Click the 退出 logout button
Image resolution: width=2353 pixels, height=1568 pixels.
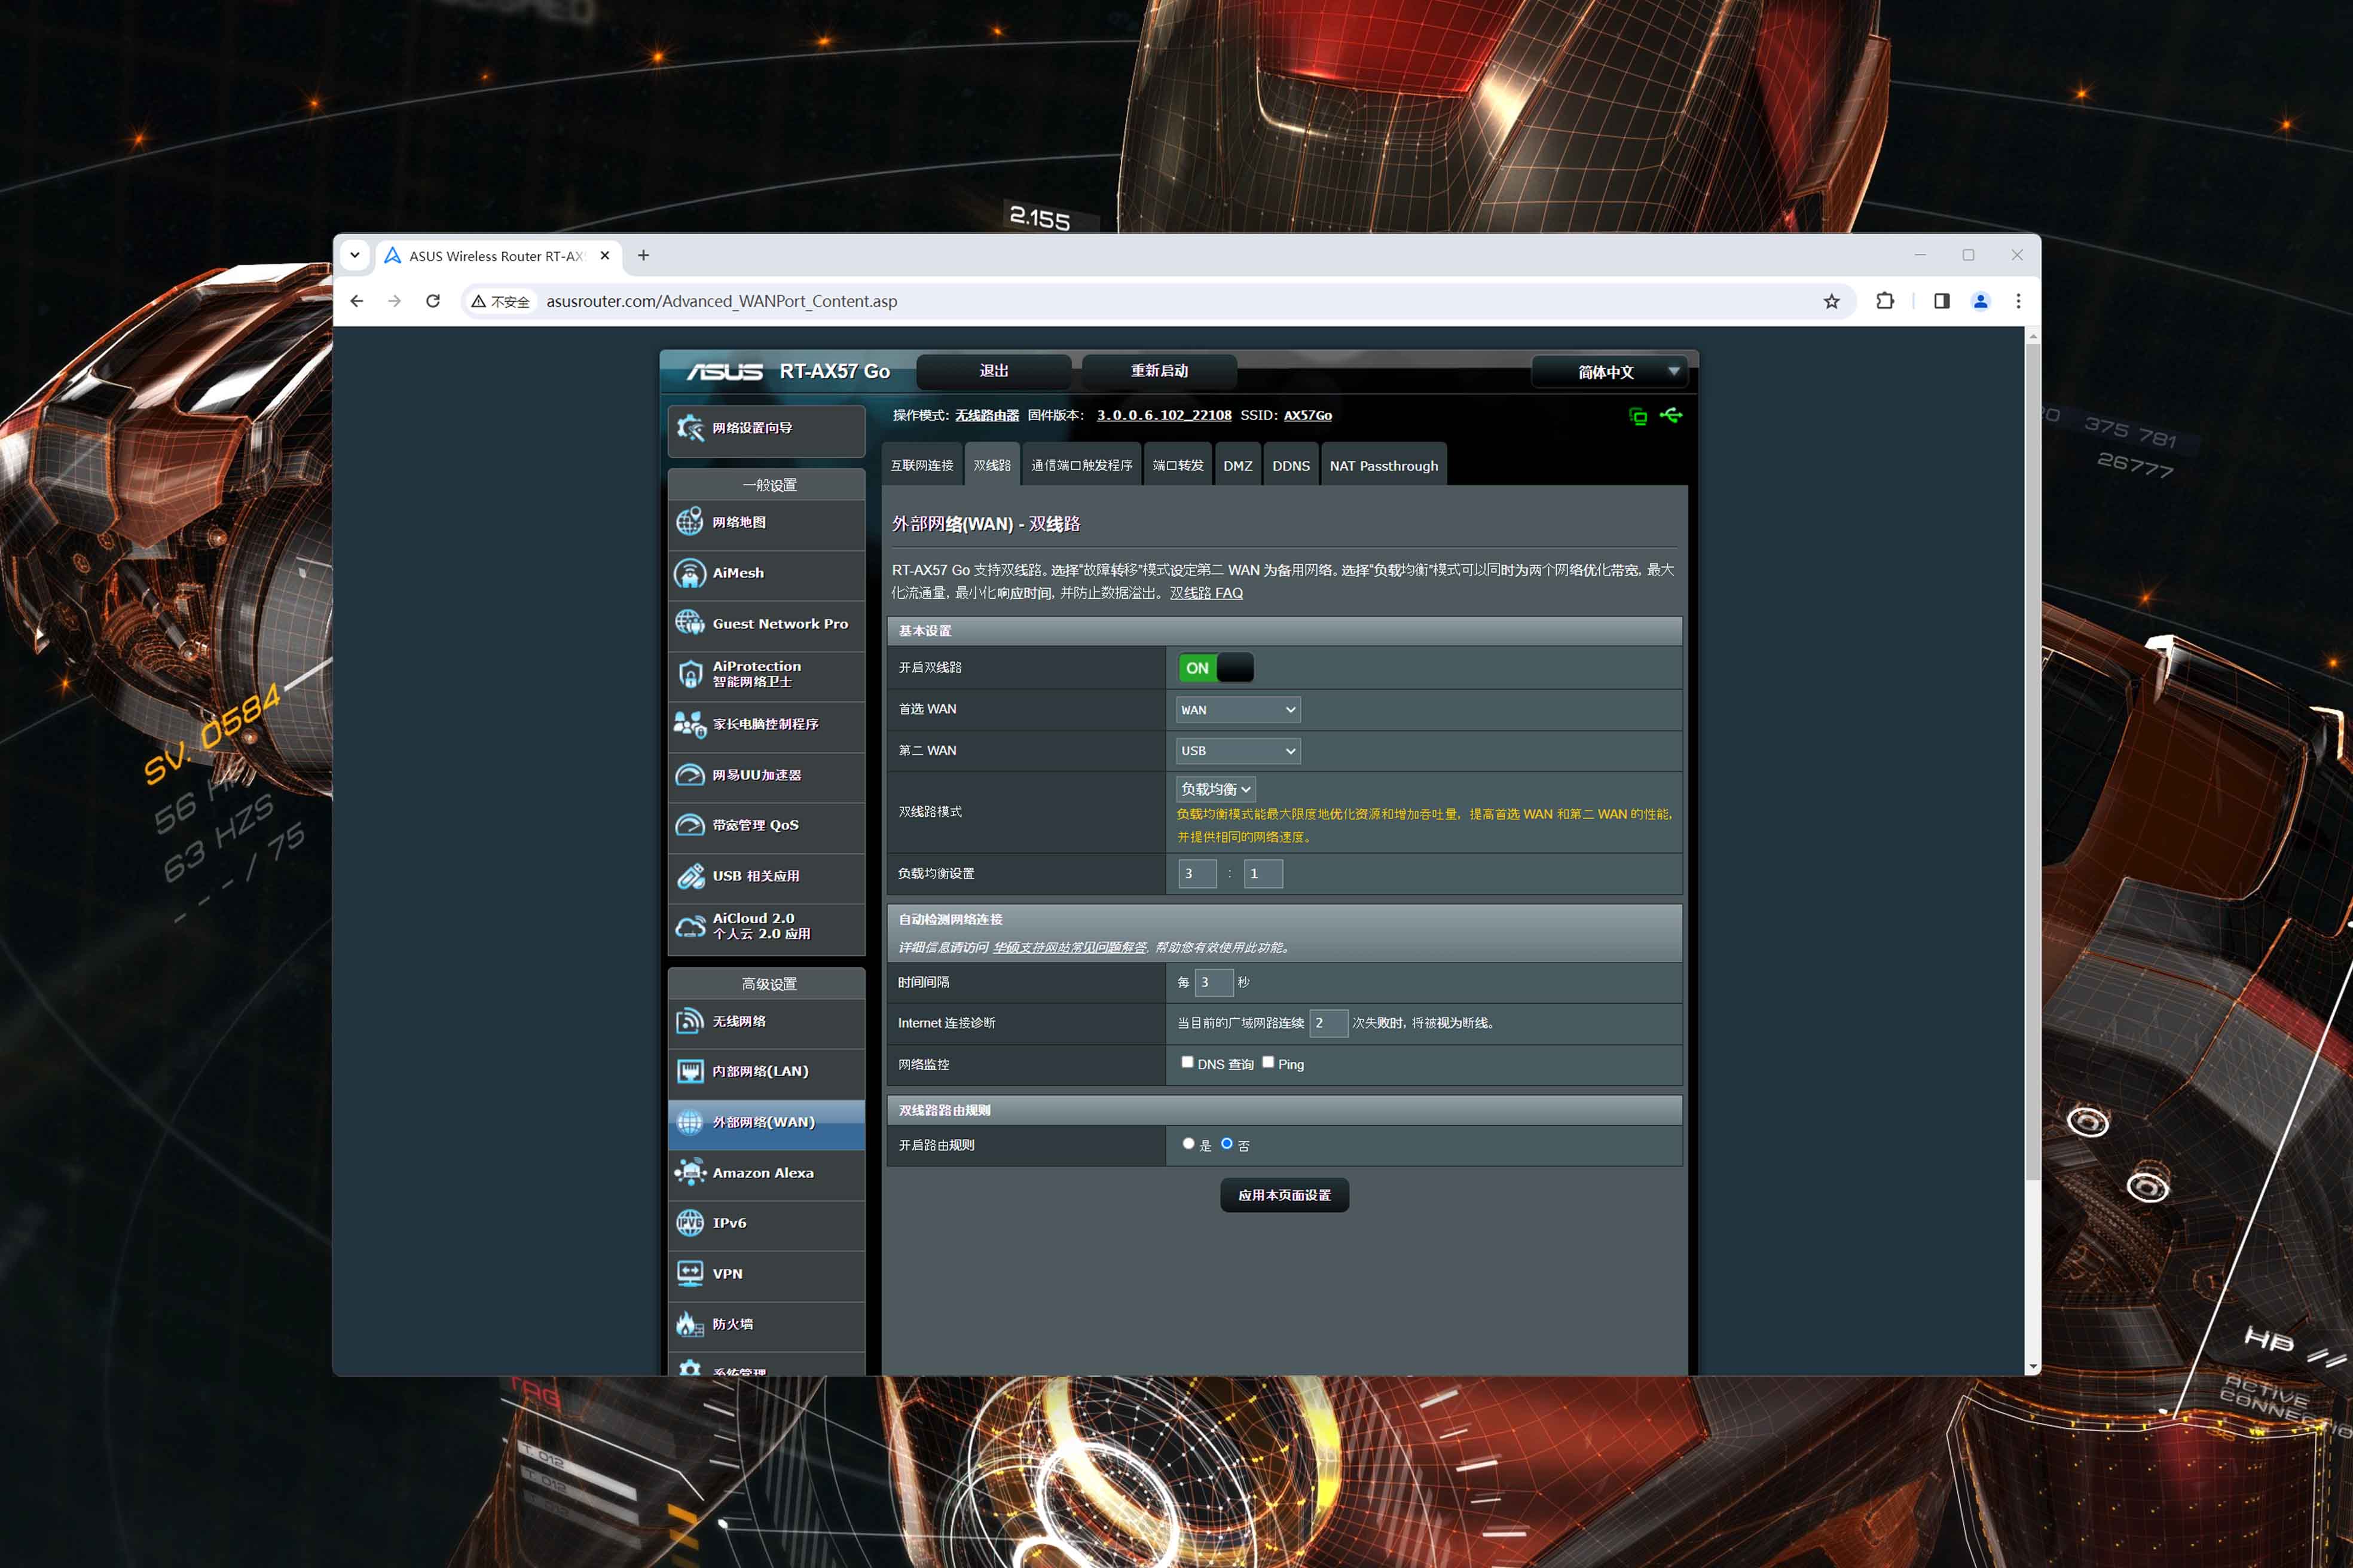[994, 371]
